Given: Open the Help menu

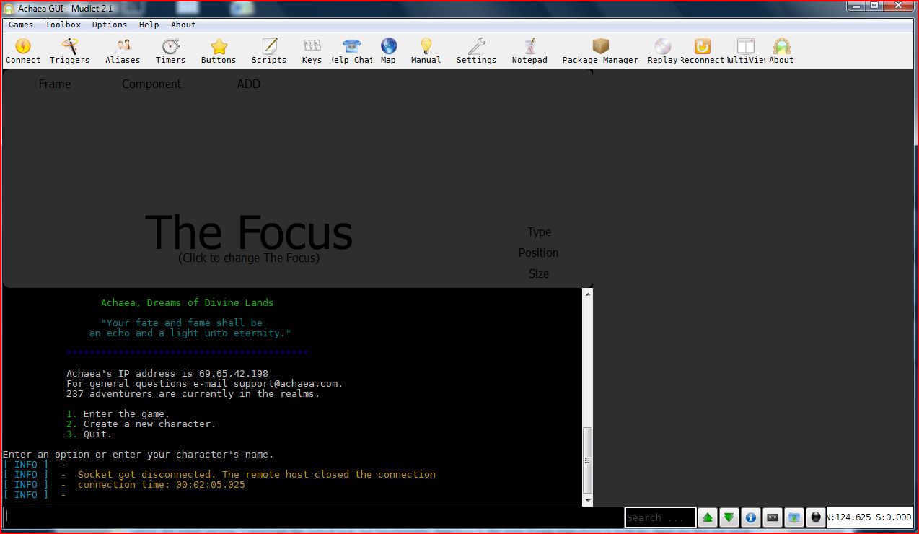Looking at the screenshot, I should pos(149,25).
